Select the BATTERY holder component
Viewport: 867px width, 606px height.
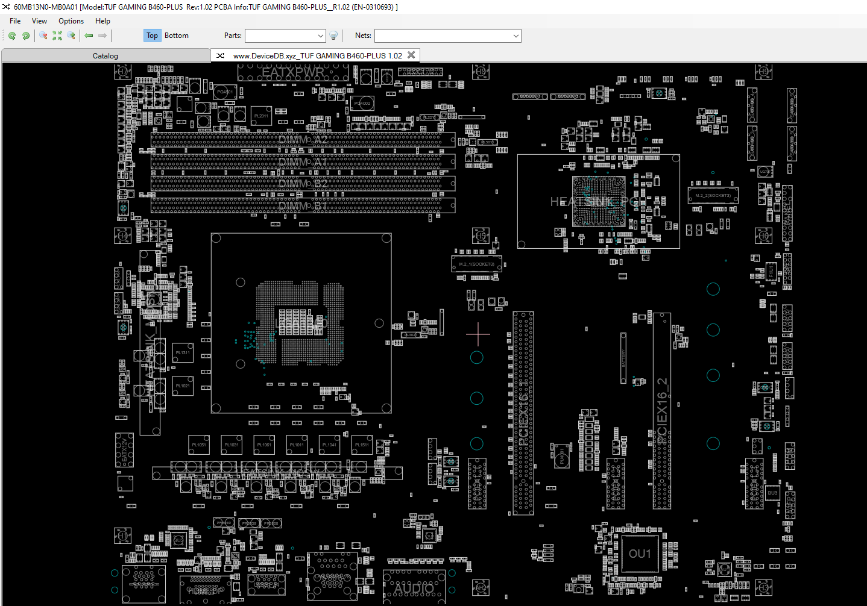click(623, 358)
